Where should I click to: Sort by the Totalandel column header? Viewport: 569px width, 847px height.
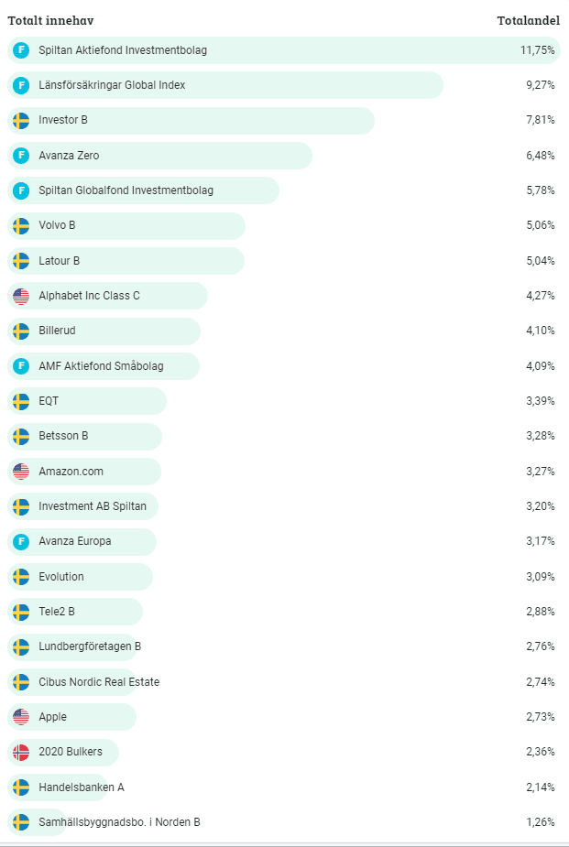point(526,20)
